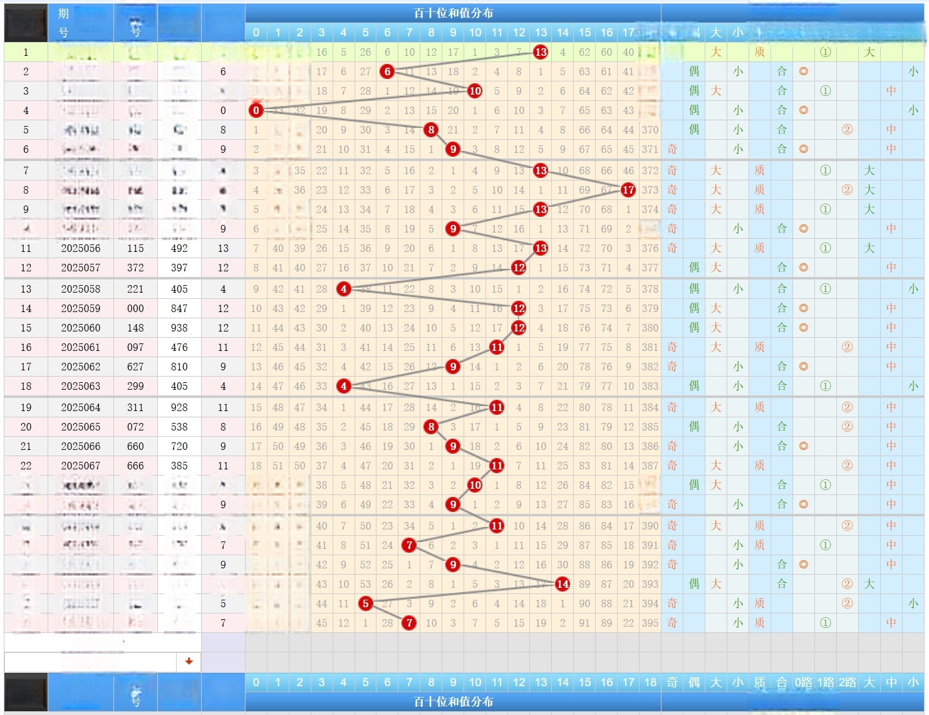Click red ball 13 in row 1

point(541,52)
